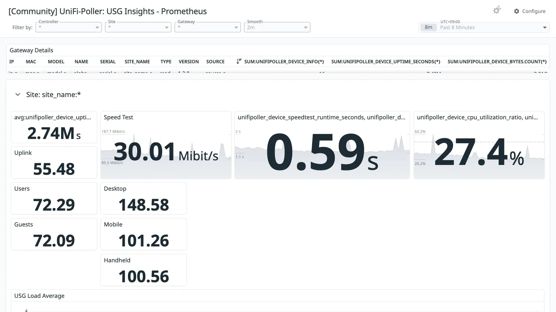Sort by the SERIAL column header
The height and width of the screenshot is (312, 556).
[108, 62]
